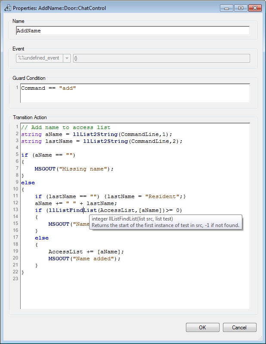The width and height of the screenshot is (266, 344).
Task: Minimize the Properties dialog
Action: click(x=227, y=8)
